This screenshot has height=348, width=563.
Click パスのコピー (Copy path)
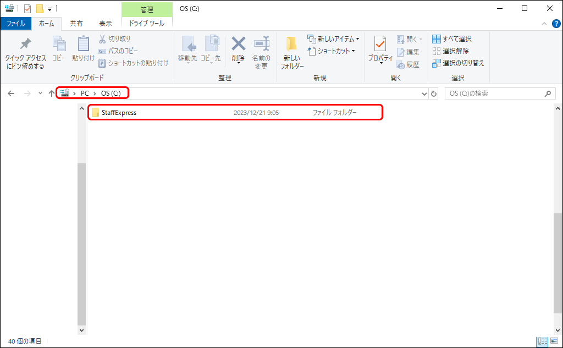click(x=118, y=51)
